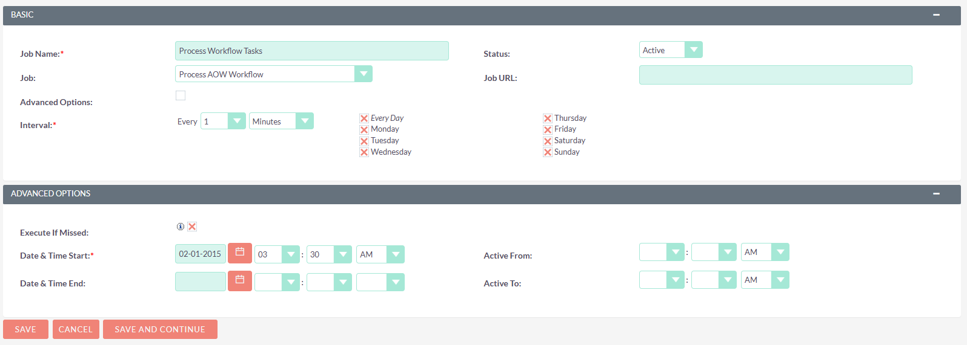This screenshot has height=345, width=967.
Task: Enable the Advanced Options checkbox
Action: 181,95
